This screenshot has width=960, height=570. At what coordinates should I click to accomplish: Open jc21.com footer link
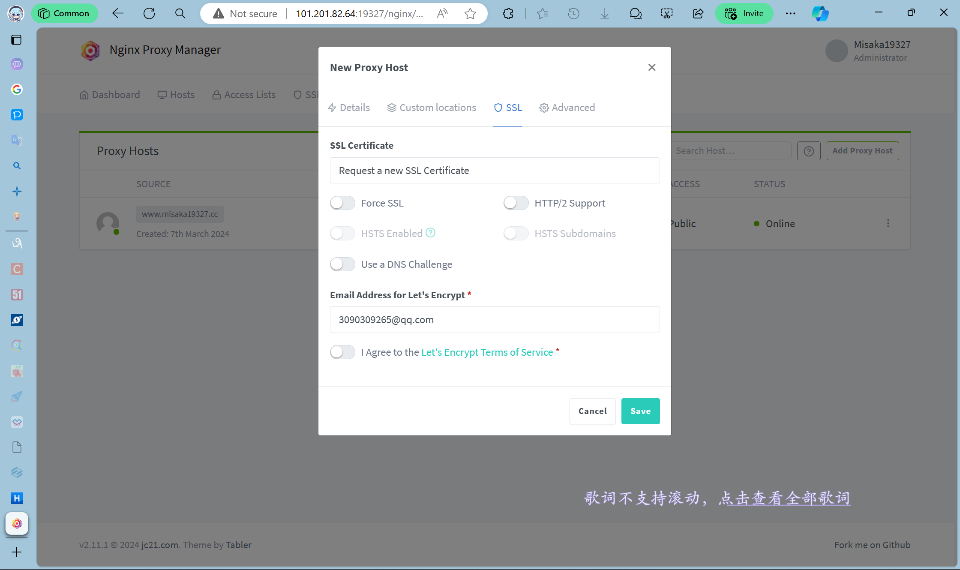159,545
